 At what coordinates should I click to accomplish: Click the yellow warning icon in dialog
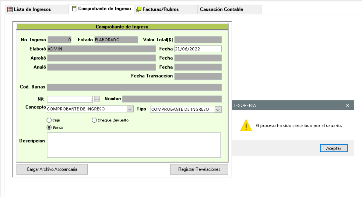(x=246, y=126)
